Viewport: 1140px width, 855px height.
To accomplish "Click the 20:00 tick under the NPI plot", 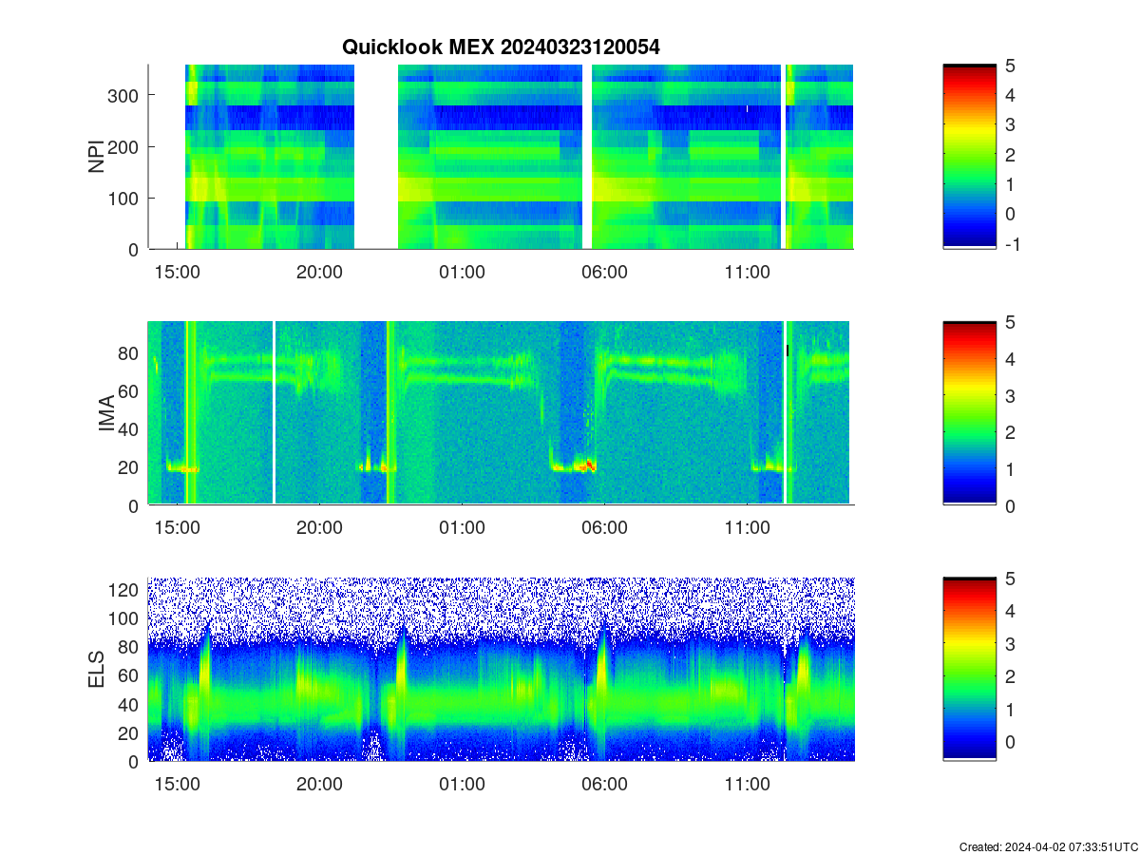I will 319,273.
